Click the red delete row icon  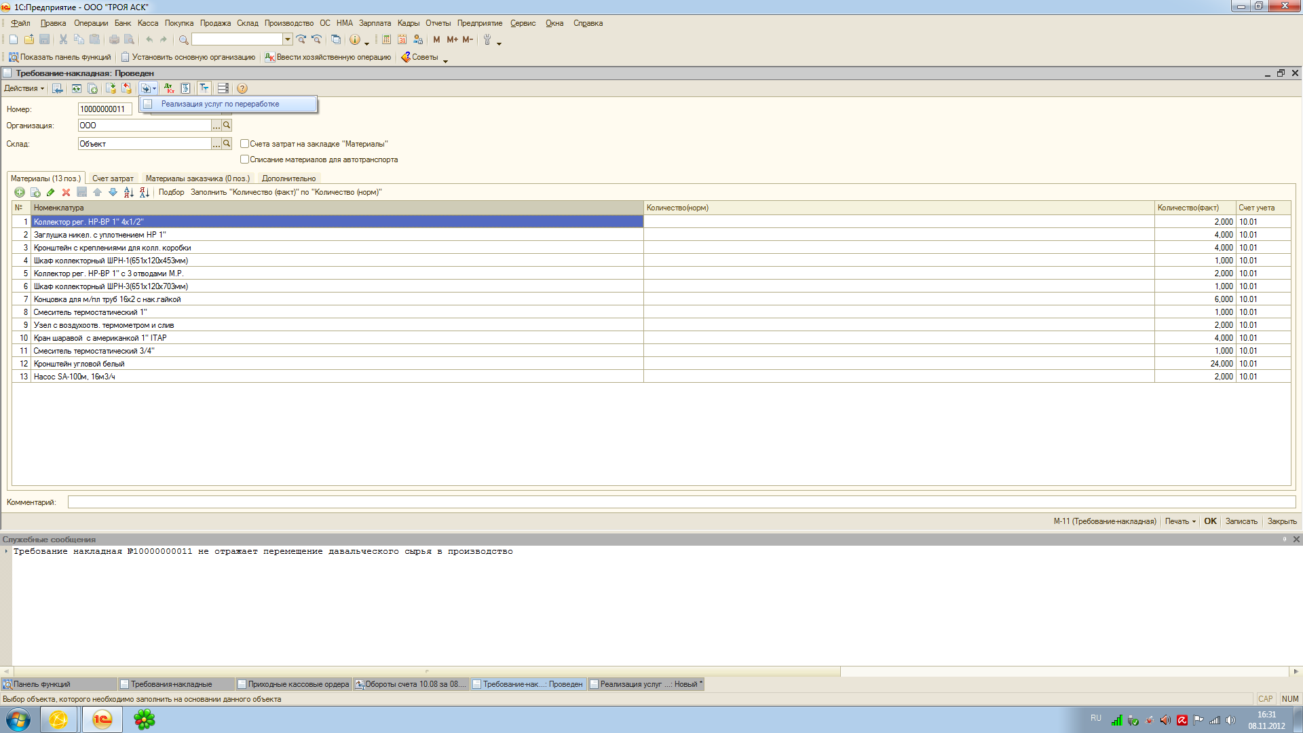(x=66, y=193)
